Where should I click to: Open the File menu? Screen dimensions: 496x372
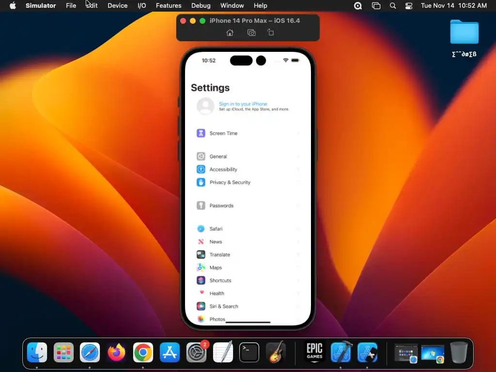click(71, 5)
